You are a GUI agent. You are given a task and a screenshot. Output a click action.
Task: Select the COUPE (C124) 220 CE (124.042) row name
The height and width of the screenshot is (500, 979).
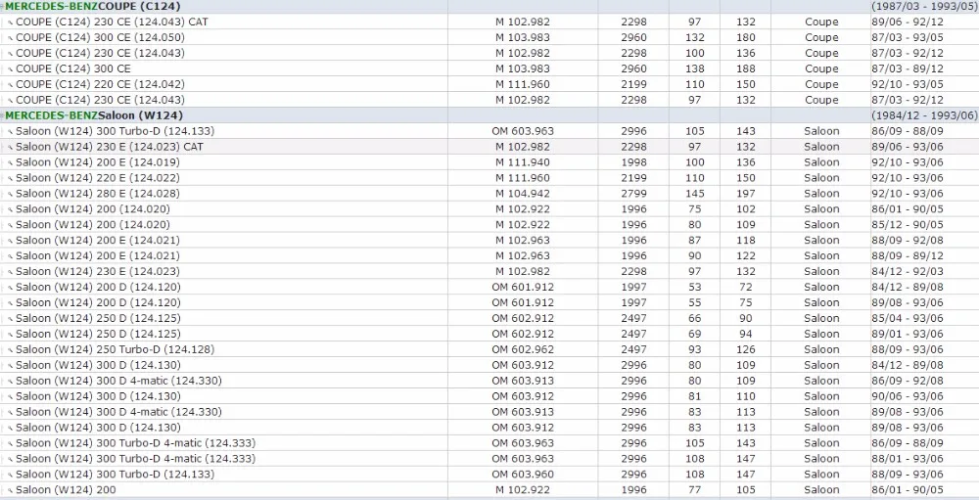point(100,84)
